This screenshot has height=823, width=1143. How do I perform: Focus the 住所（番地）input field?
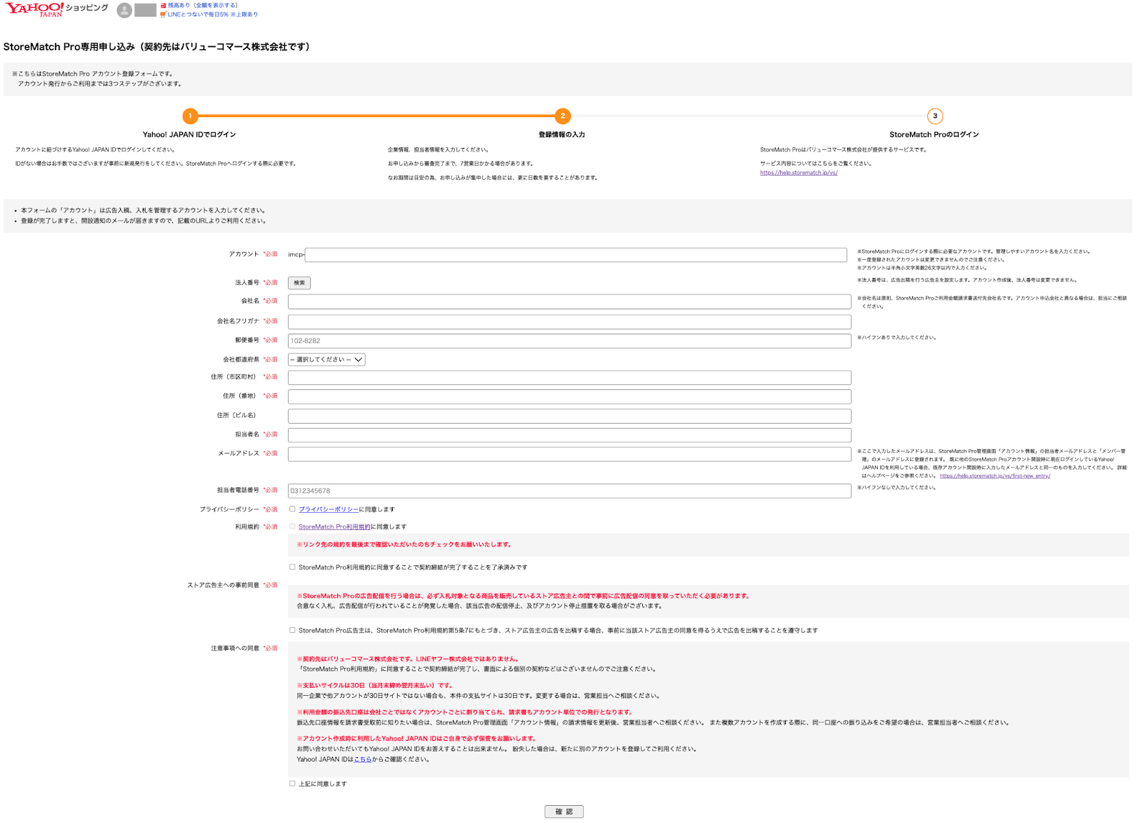point(569,396)
